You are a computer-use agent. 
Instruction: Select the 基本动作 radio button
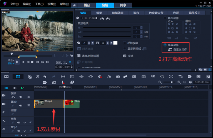[x=165, y=18]
